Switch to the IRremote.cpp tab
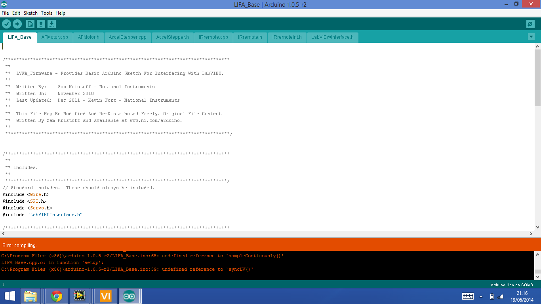Viewport: 541px width, 304px height. [213, 37]
